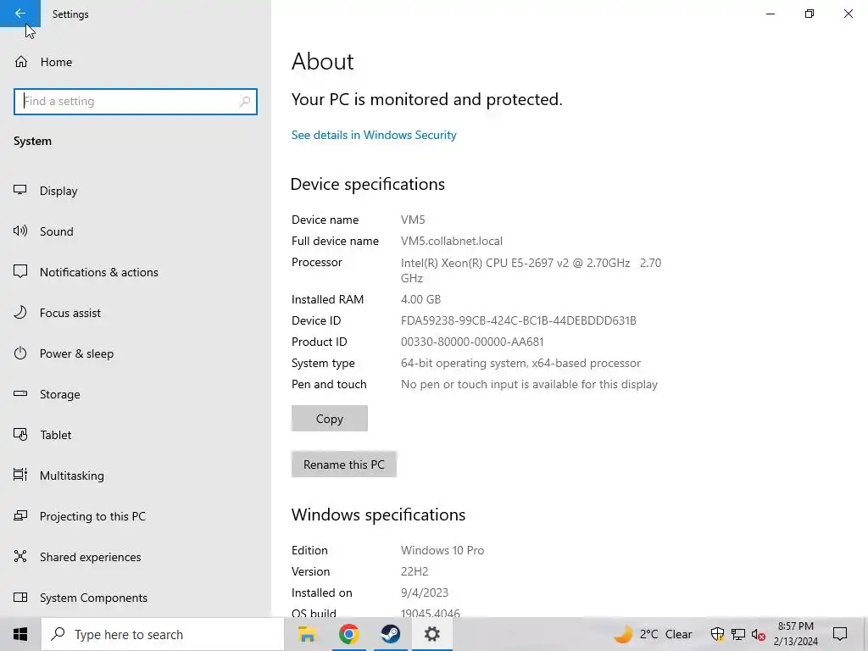The image size is (868, 651).
Task: Open Google Chrome from the taskbar
Action: click(348, 634)
